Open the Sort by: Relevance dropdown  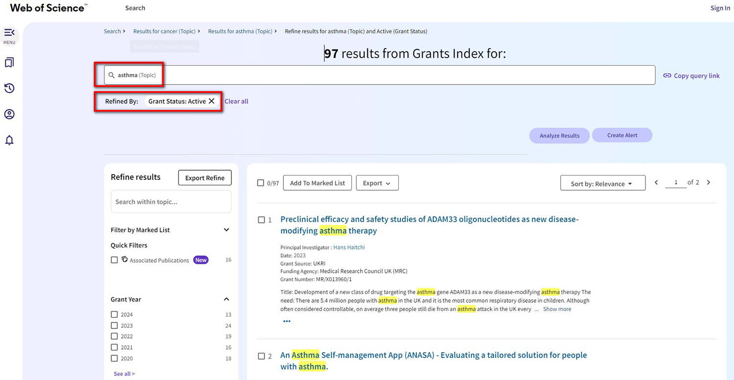(x=603, y=183)
